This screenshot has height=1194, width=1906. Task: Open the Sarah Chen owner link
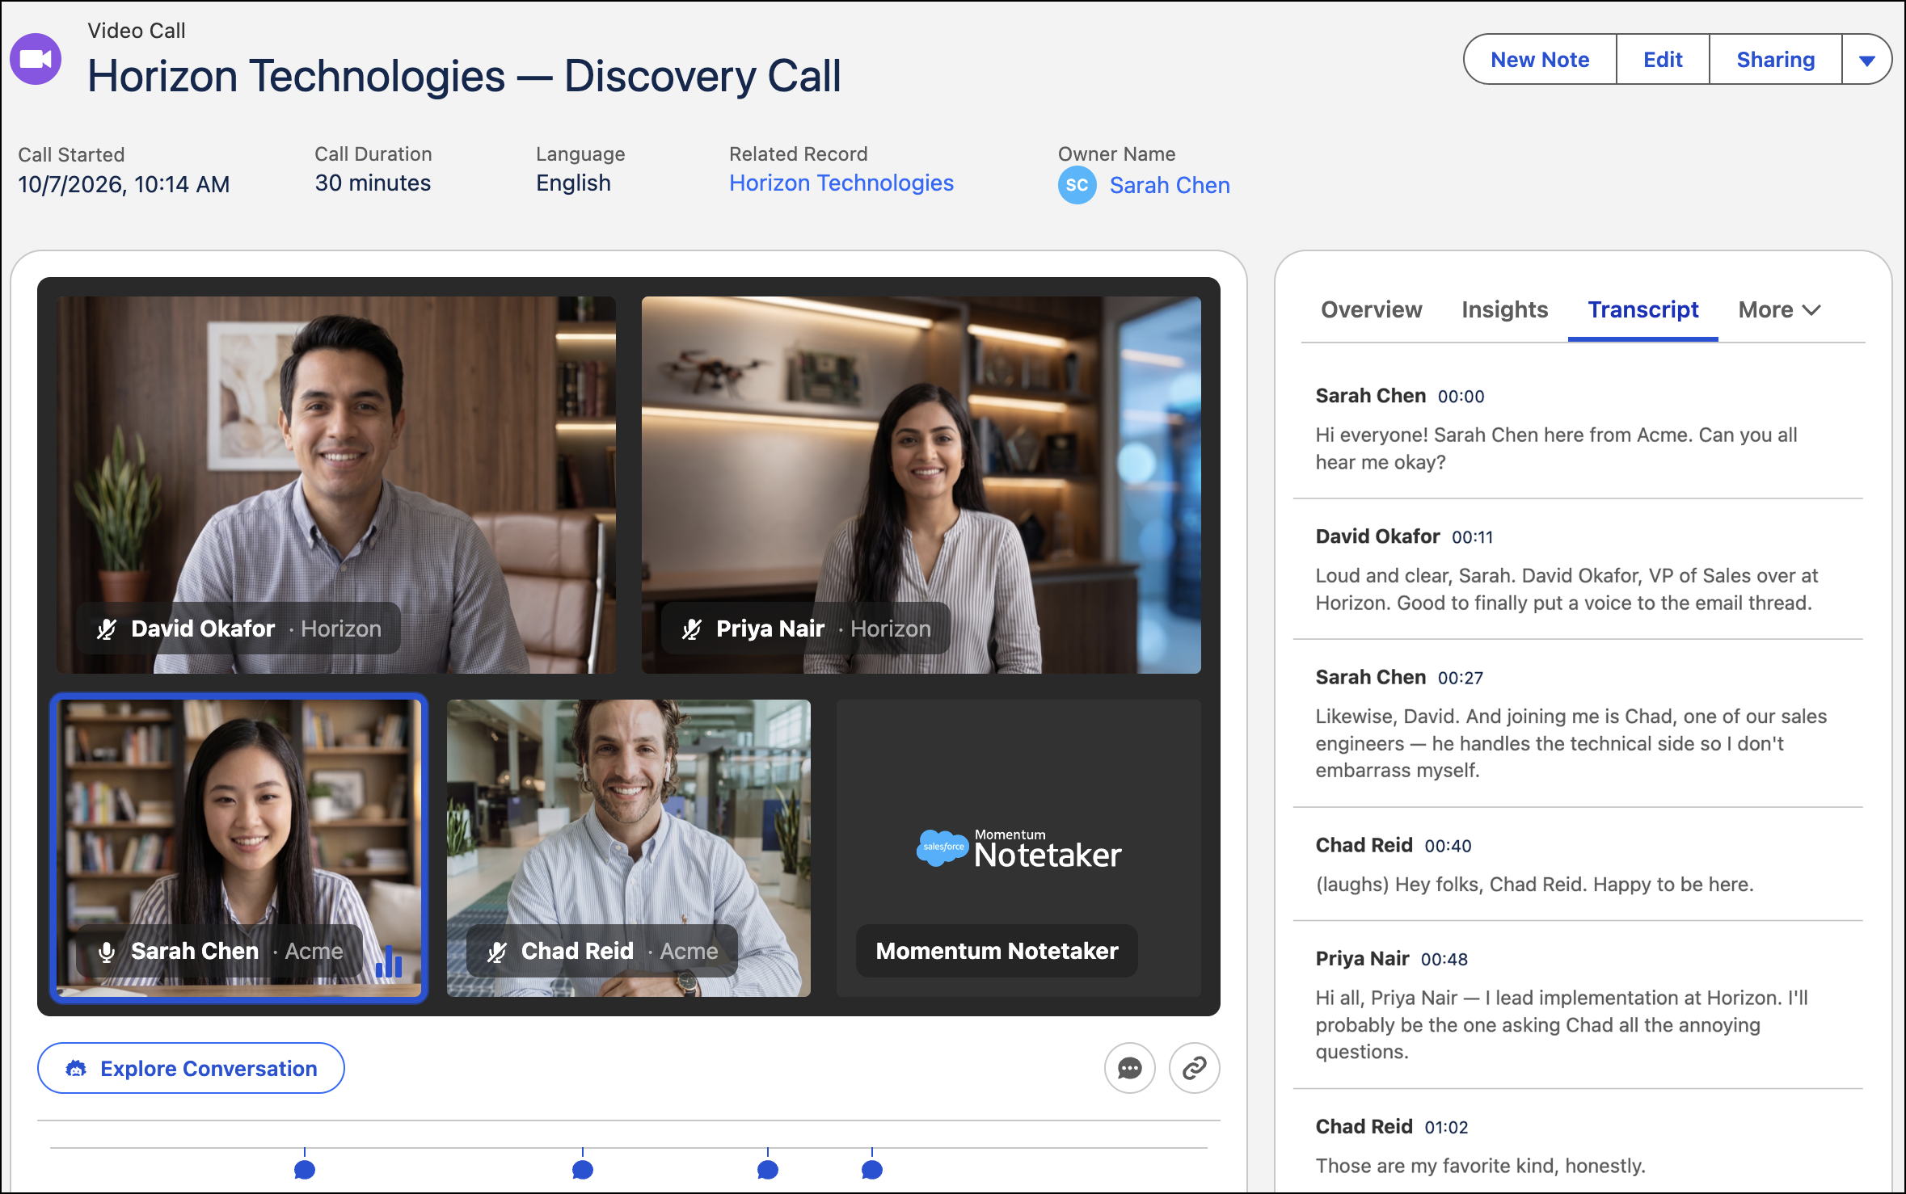click(x=1170, y=185)
